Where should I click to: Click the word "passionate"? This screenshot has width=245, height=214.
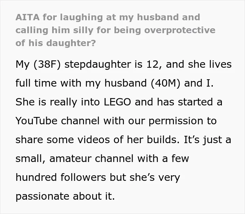[x=42, y=197]
